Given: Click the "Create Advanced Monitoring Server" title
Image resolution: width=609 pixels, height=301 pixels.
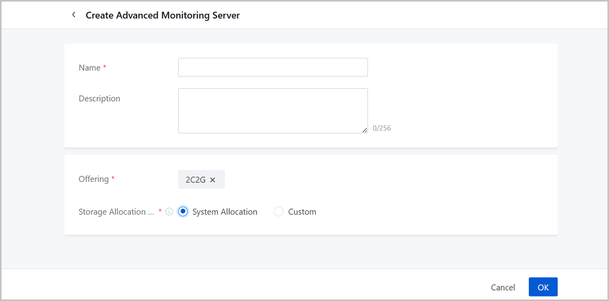Looking at the screenshot, I should (x=162, y=15).
